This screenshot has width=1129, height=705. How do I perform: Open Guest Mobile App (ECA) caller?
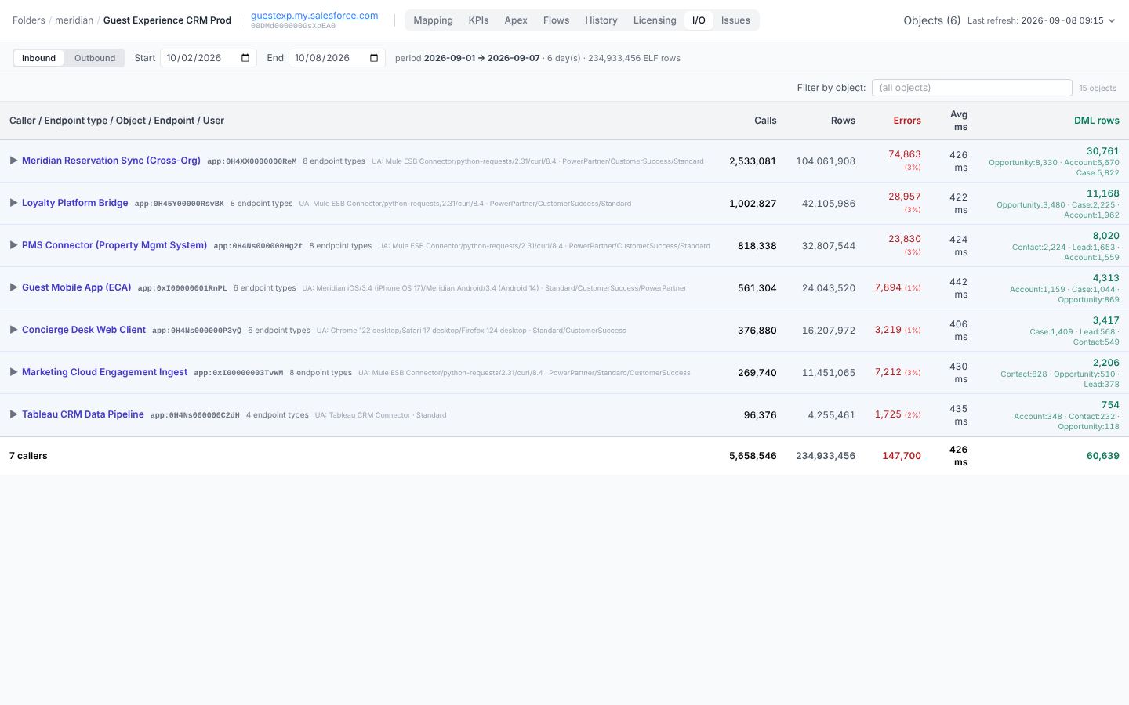click(77, 287)
